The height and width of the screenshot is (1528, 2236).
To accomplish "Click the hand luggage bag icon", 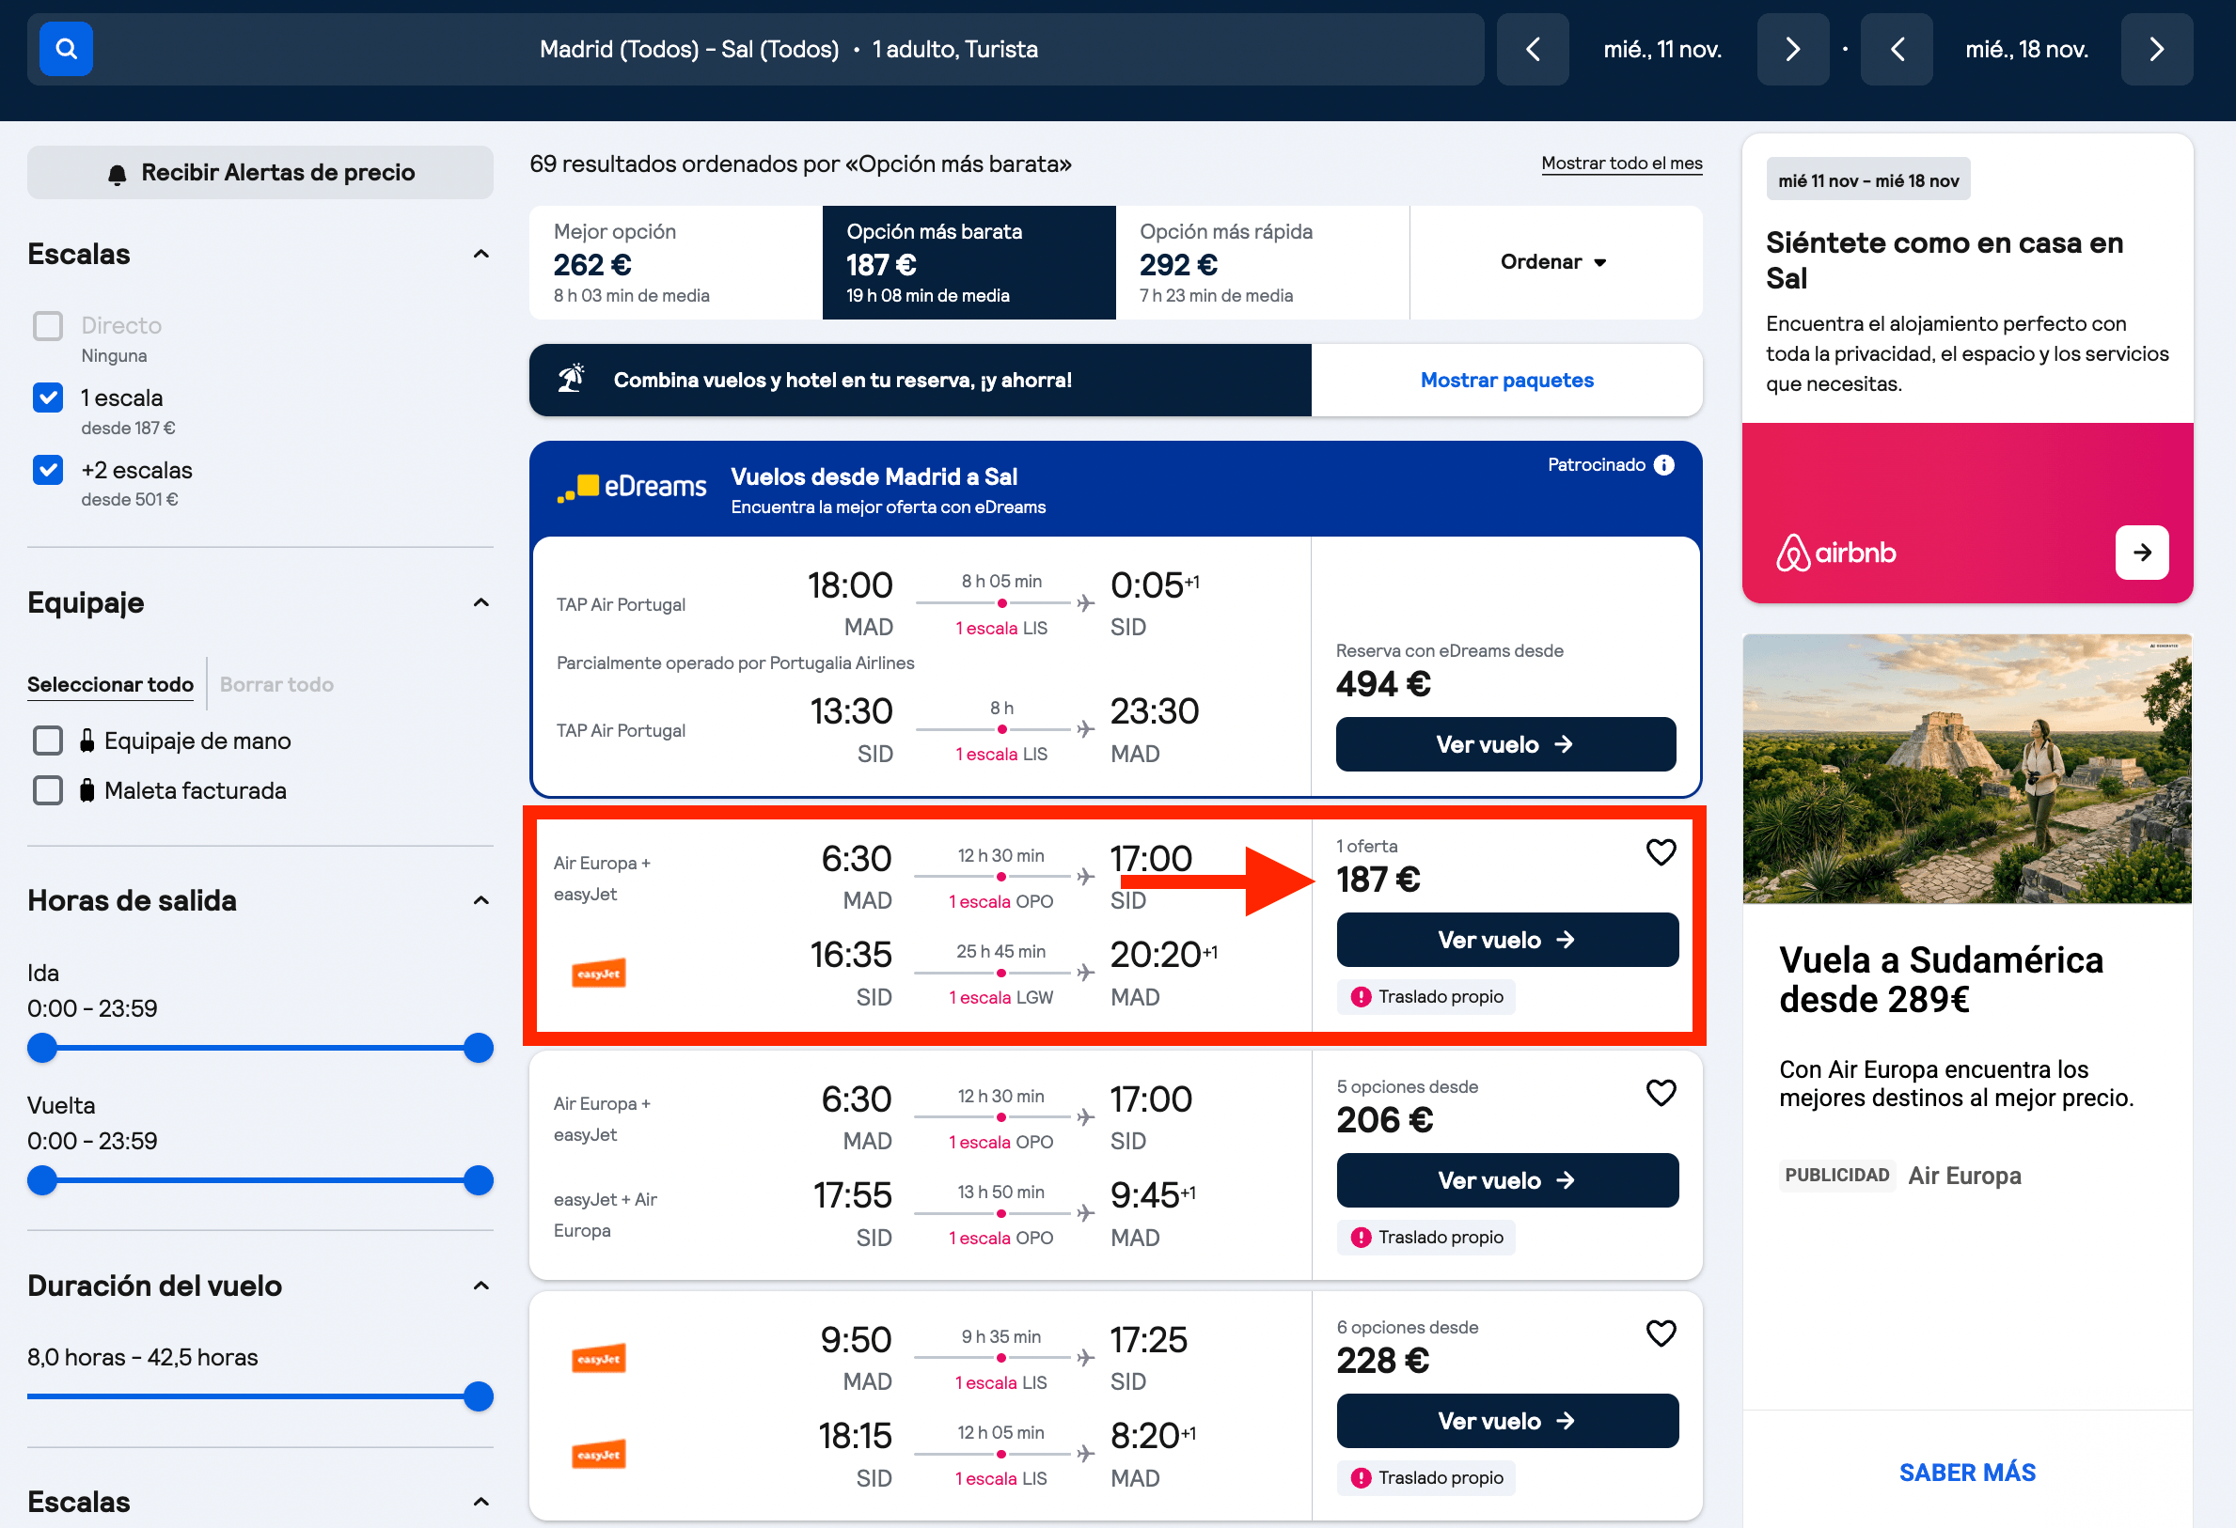I will 87,740.
